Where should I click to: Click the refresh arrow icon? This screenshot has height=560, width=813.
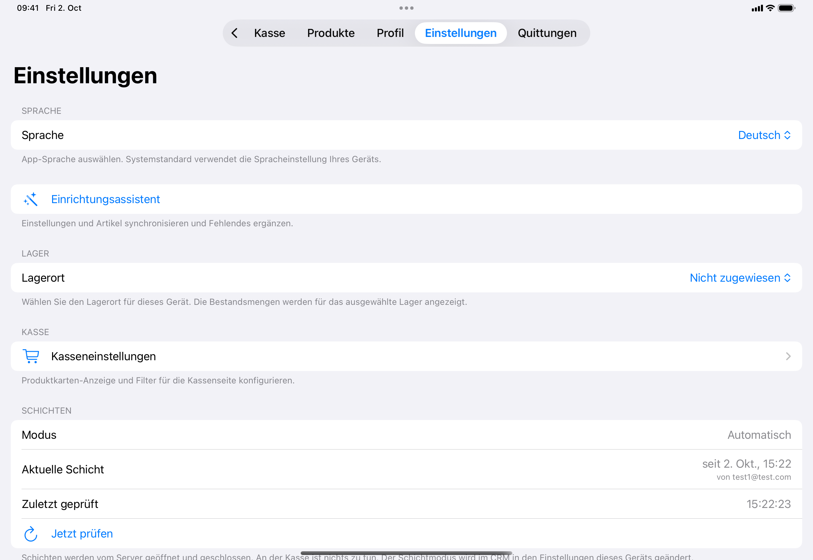coord(31,534)
